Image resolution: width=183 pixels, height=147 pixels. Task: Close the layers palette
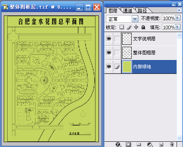pyautogui.click(x=180, y=4)
